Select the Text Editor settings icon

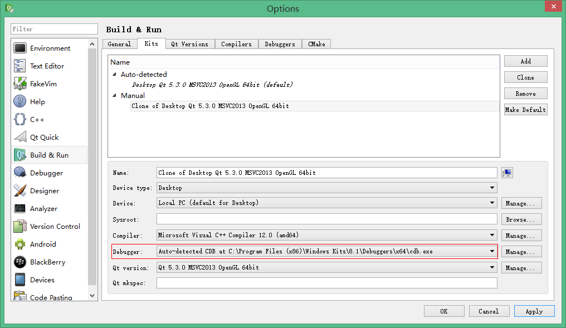19,66
